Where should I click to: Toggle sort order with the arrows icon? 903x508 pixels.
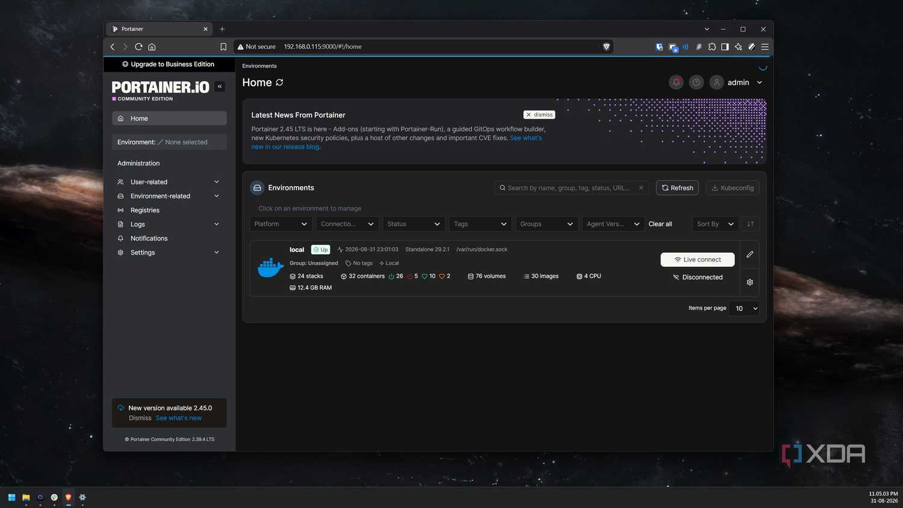coord(750,224)
